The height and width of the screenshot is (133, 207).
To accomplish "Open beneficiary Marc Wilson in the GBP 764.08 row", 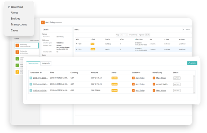I will point(161,91).
